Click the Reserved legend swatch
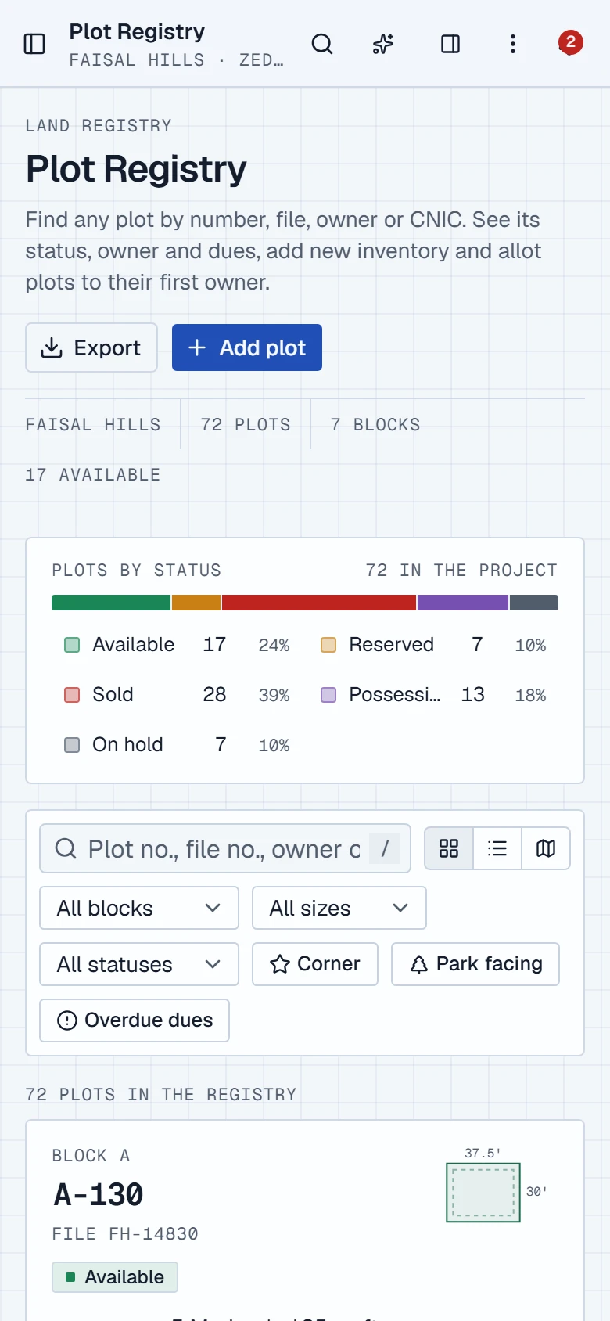Screen dimensions: 610x1321 point(328,645)
